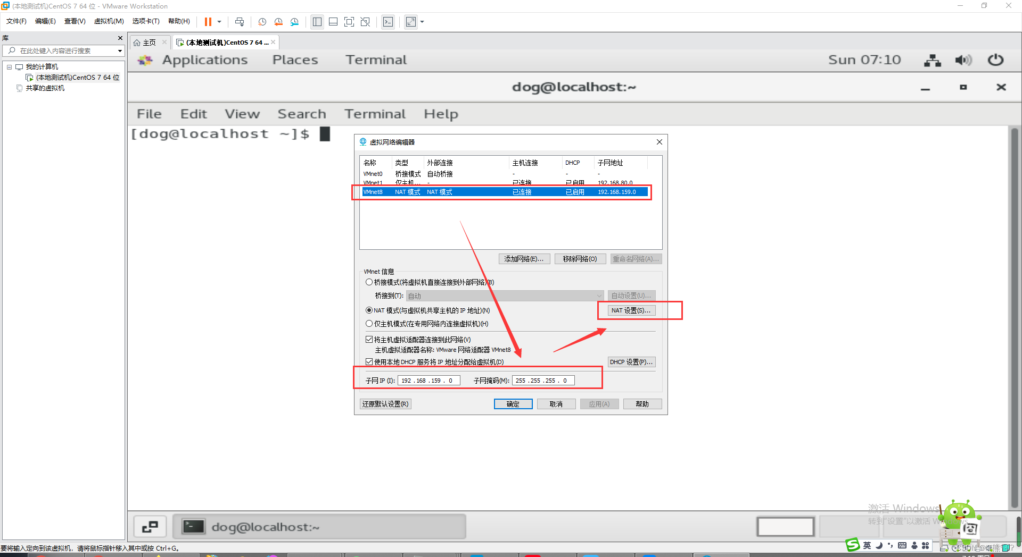Switch to Unity mode icon

[x=365, y=22]
